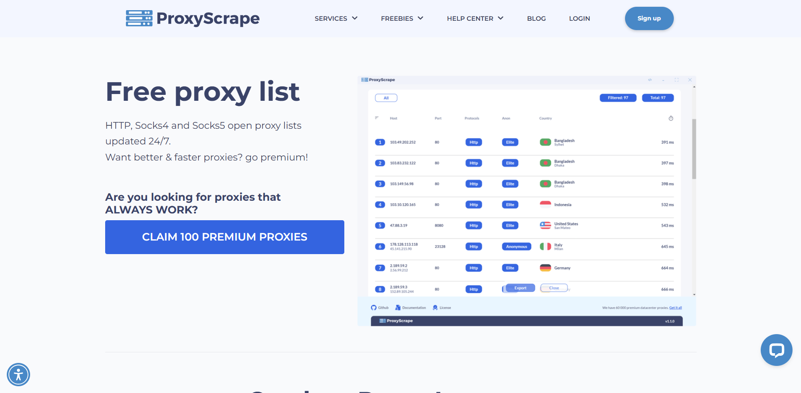Screen dimensions: 801x393
Task: Open the LOGIN page
Action: click(579, 18)
